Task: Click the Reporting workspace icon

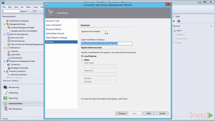Action: (x=5, y=98)
